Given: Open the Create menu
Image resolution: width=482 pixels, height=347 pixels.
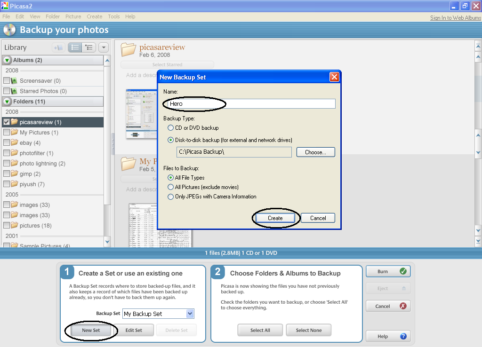Looking at the screenshot, I should (x=94, y=16).
